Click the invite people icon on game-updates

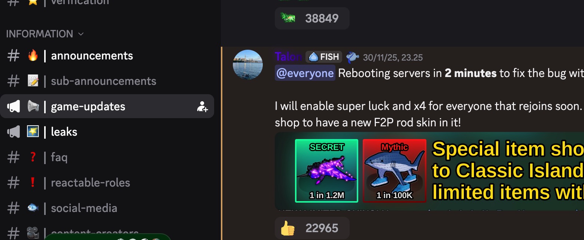click(x=202, y=107)
